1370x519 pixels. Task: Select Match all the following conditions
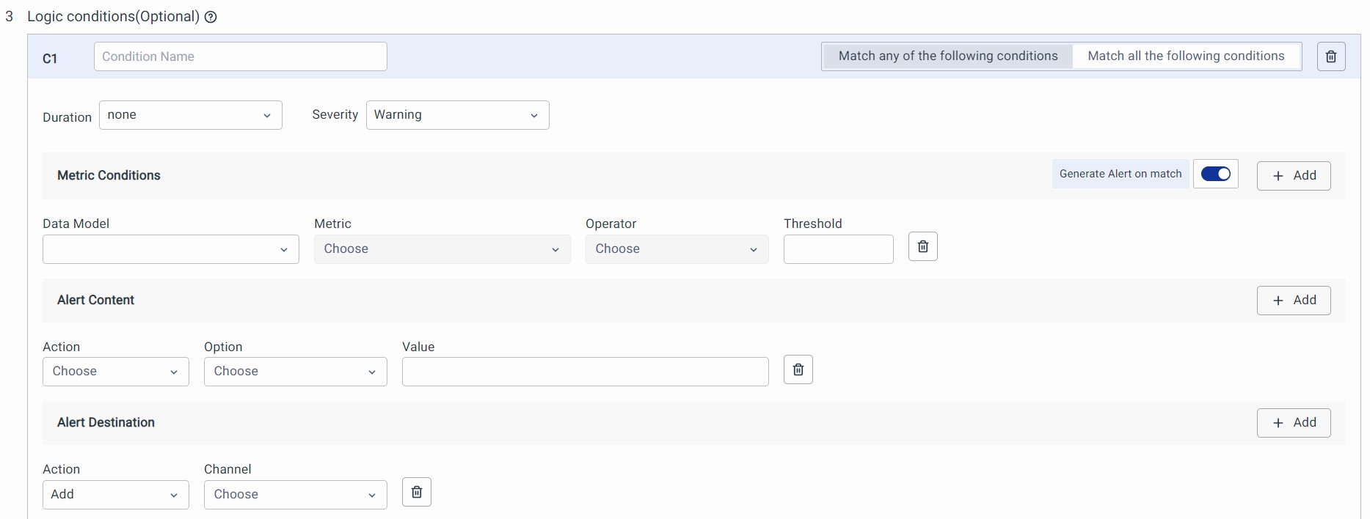pyautogui.click(x=1185, y=56)
